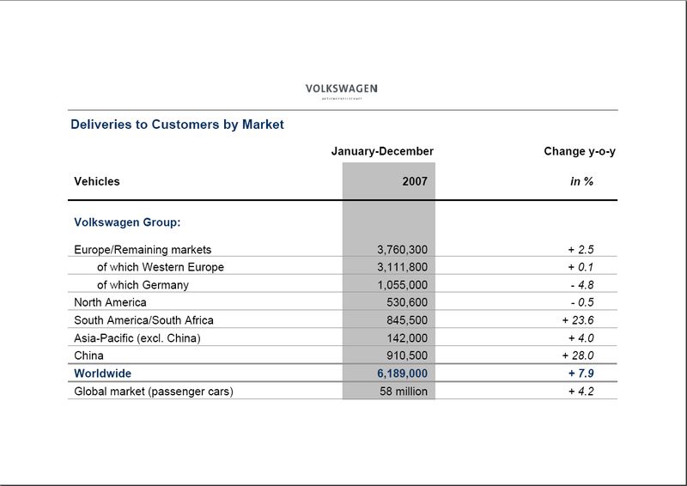Click the Volkswagen logo at the top
This screenshot has width=687, height=486.
pyautogui.click(x=342, y=90)
